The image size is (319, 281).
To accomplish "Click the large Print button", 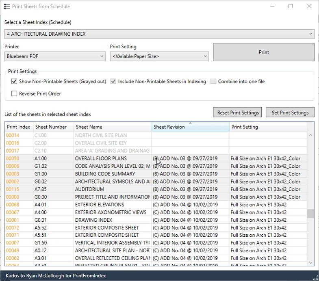I will point(264,52).
